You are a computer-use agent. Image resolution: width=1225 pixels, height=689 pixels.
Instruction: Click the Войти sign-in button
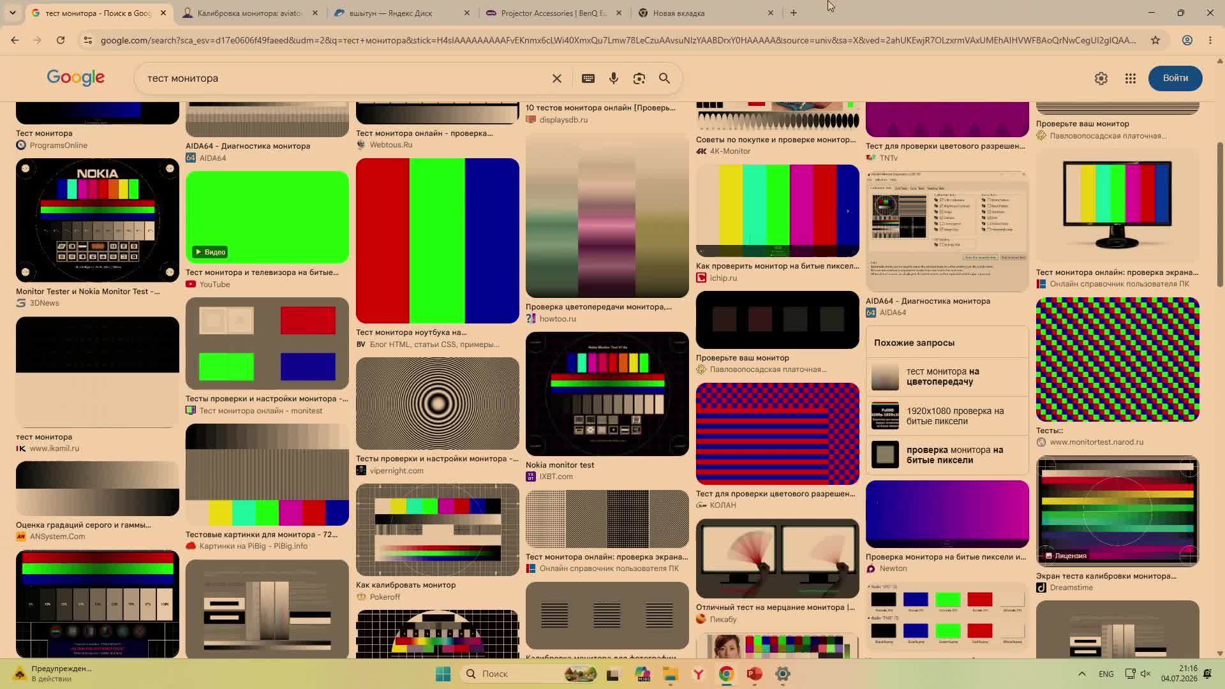click(x=1175, y=78)
